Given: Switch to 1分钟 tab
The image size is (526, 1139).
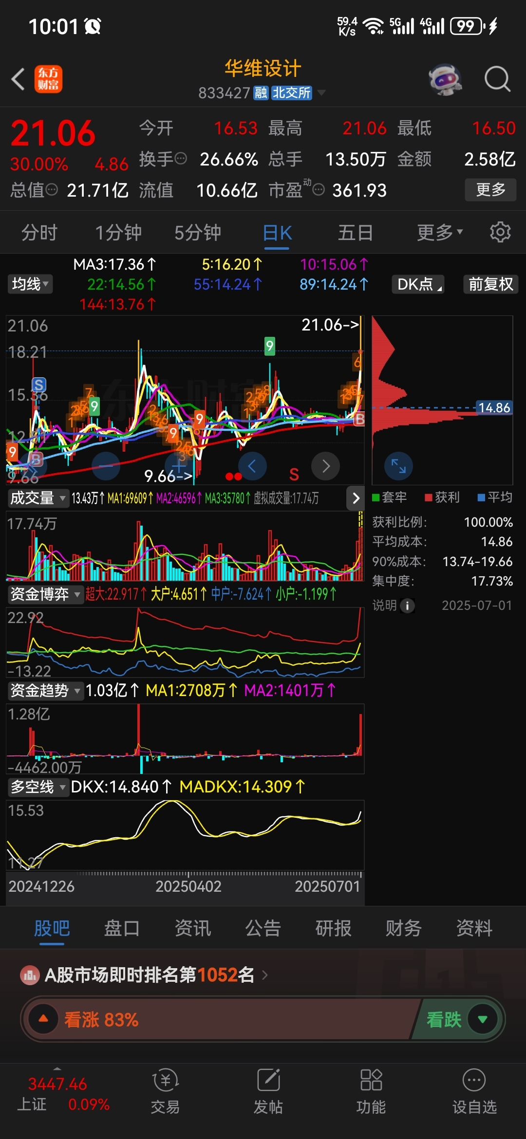Looking at the screenshot, I should click(118, 232).
